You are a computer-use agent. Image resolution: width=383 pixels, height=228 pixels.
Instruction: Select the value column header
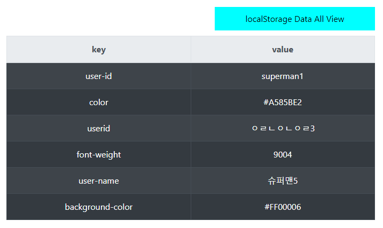[283, 50]
